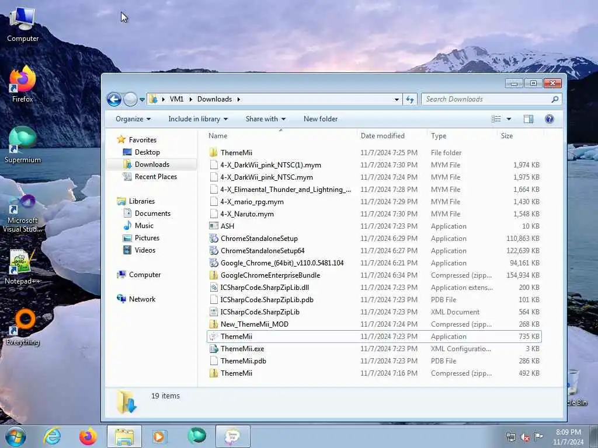
Task: Select 4-X_DarkWii_pink_NTSC(1).mym file
Action: click(374, 165)
